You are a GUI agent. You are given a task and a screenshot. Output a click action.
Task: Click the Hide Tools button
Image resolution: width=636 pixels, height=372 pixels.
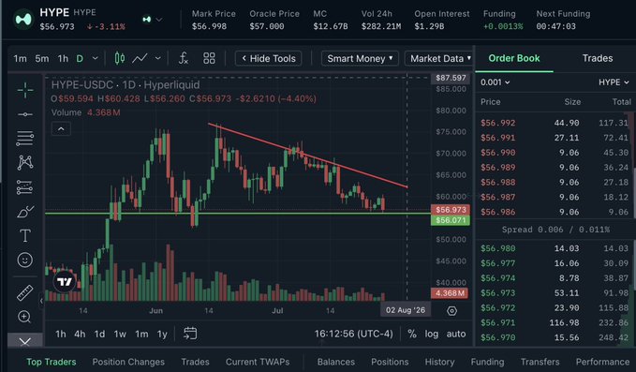tap(269, 58)
